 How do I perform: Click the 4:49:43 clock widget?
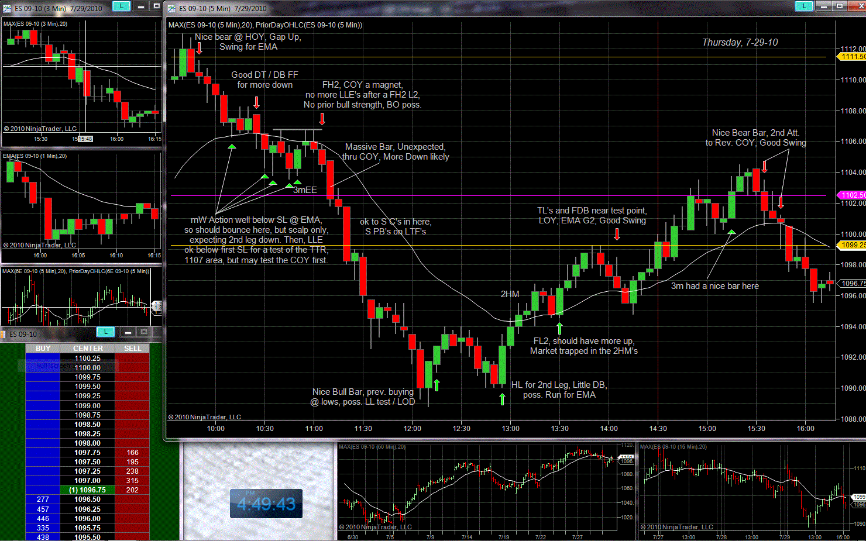pos(266,504)
